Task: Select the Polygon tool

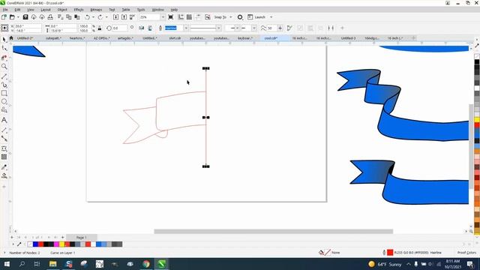Action: [x=4, y=109]
